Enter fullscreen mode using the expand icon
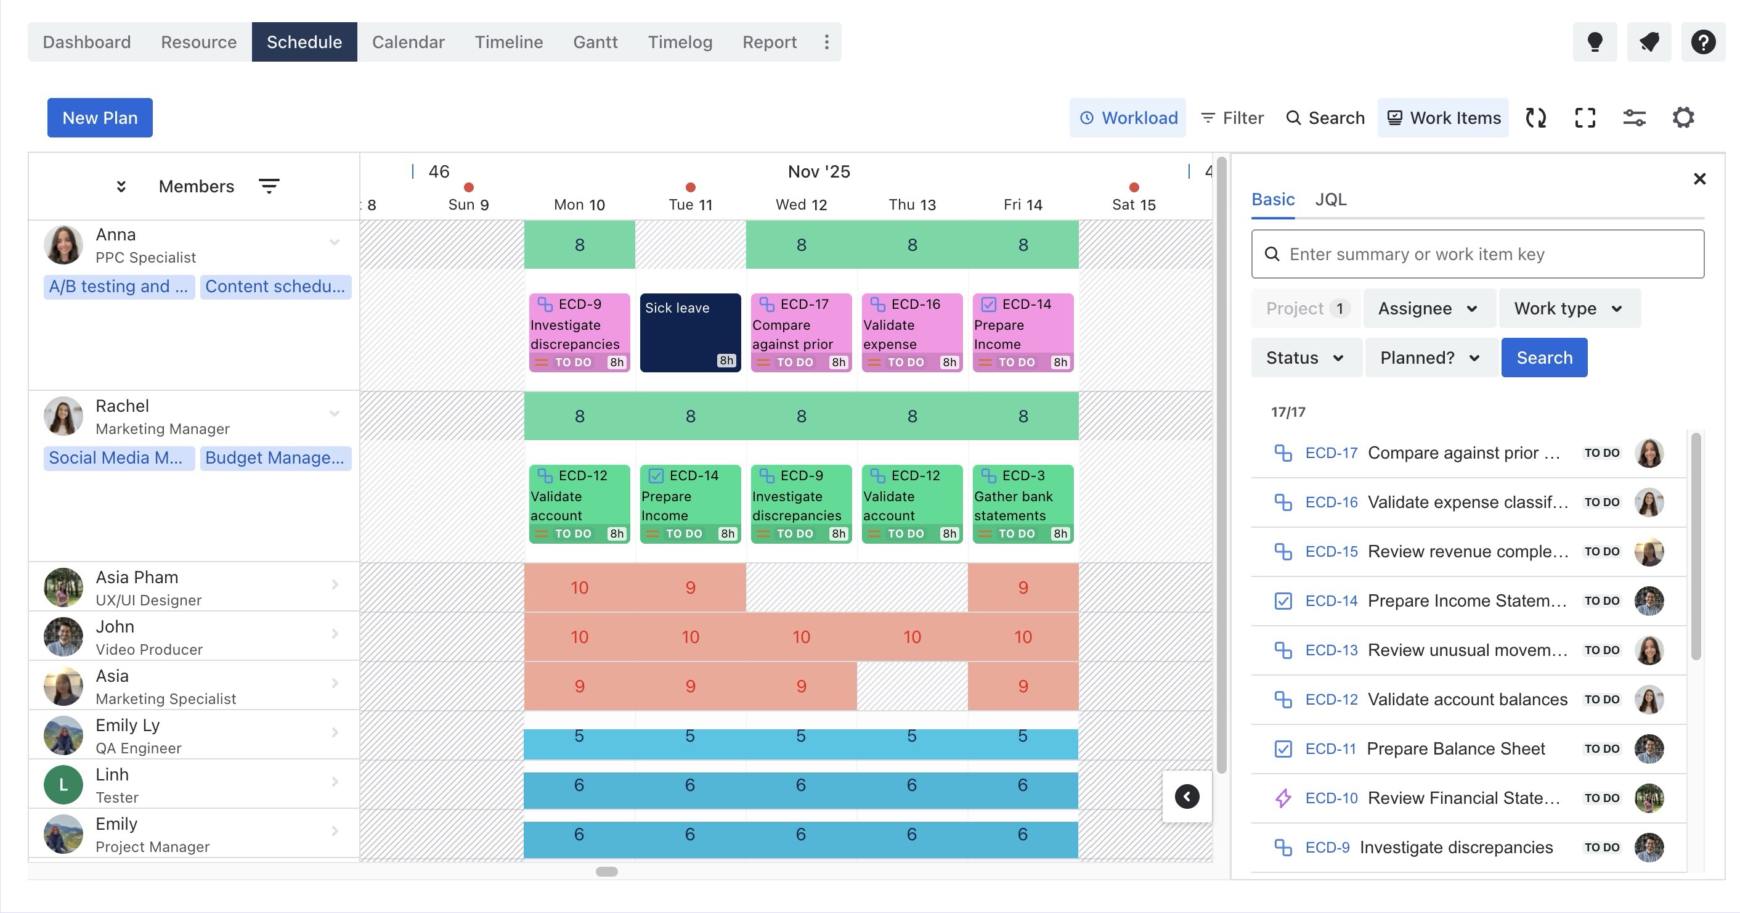The width and height of the screenshot is (1740, 913). click(x=1585, y=118)
